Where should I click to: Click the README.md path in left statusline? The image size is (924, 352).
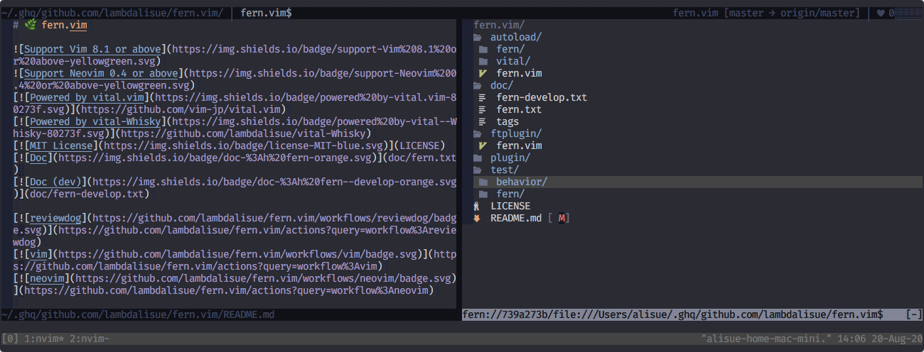click(138, 314)
